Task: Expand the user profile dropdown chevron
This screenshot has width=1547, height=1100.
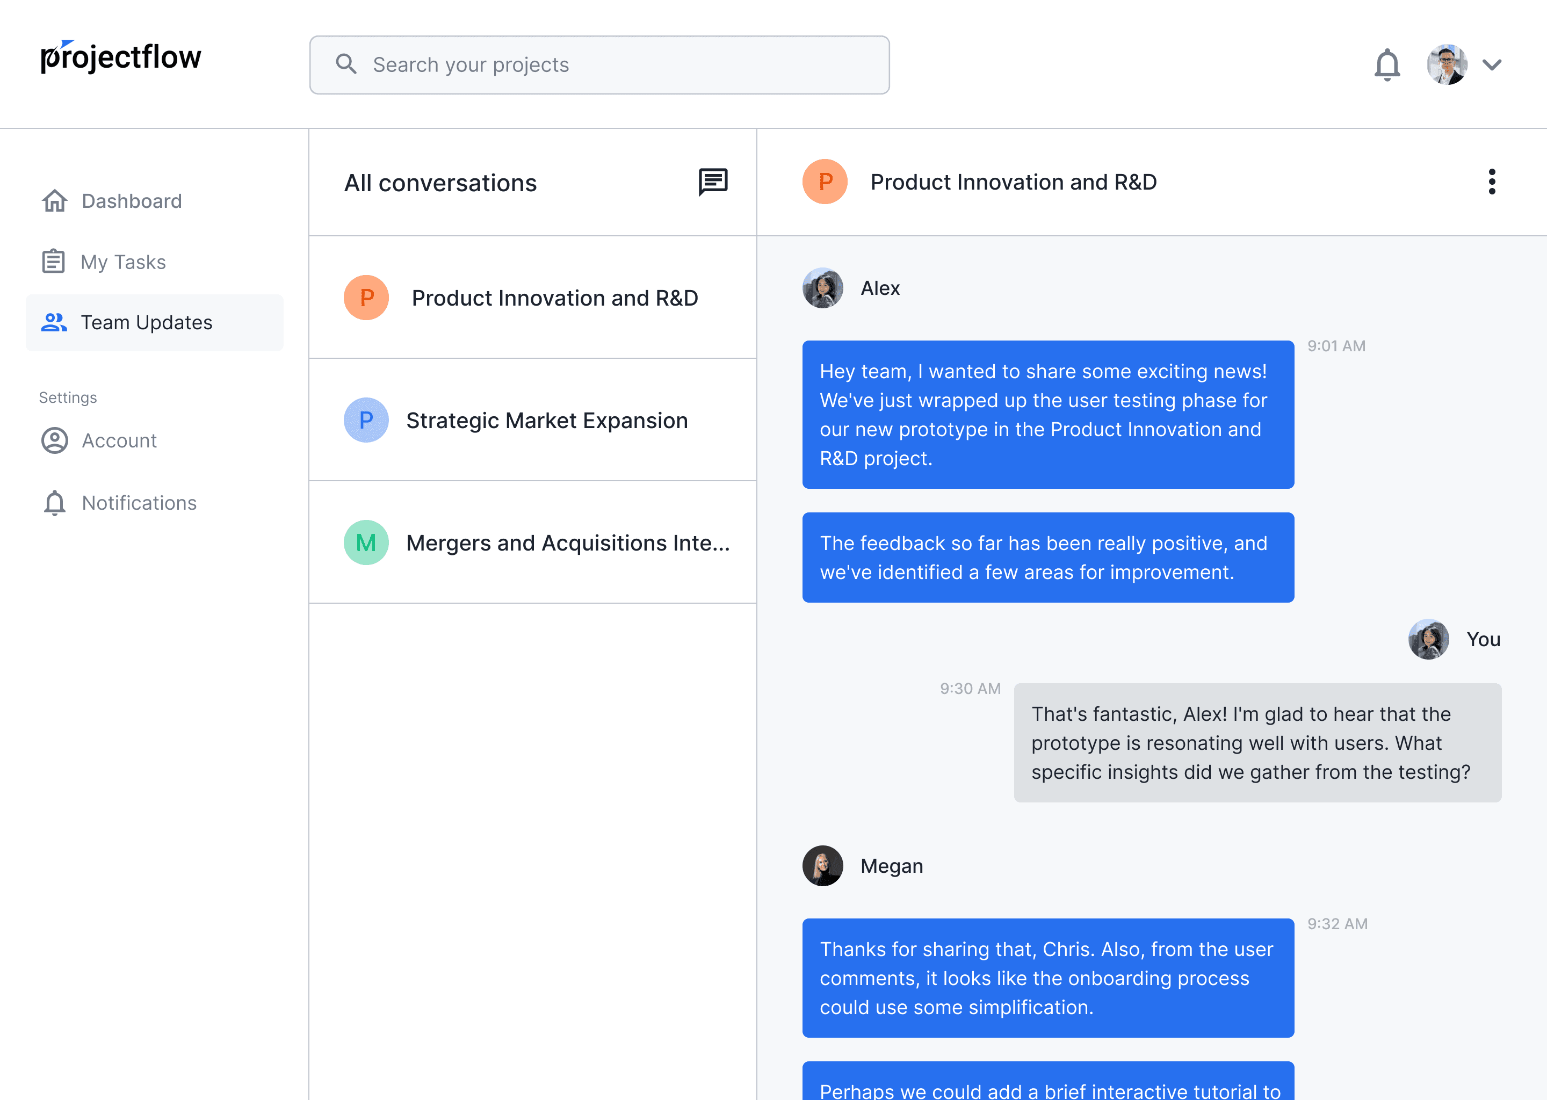Action: [1492, 65]
